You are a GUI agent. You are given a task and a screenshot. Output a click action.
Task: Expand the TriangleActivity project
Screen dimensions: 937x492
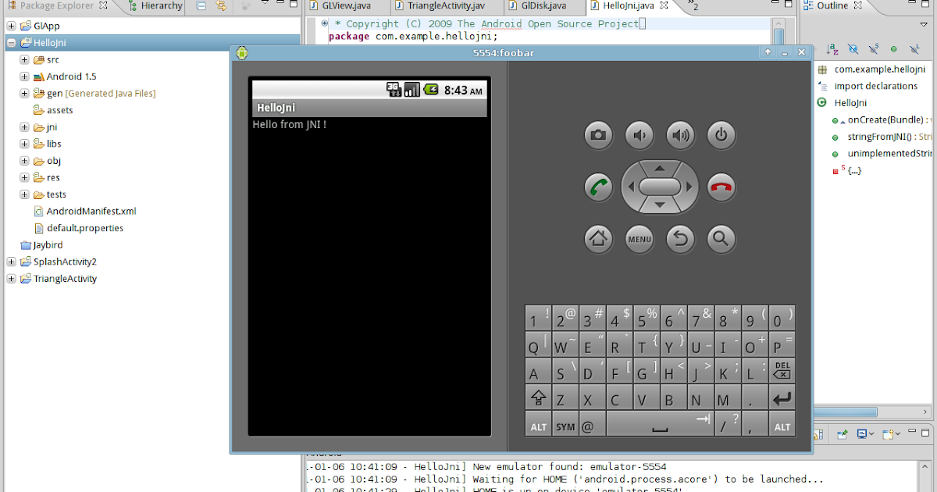[11, 279]
